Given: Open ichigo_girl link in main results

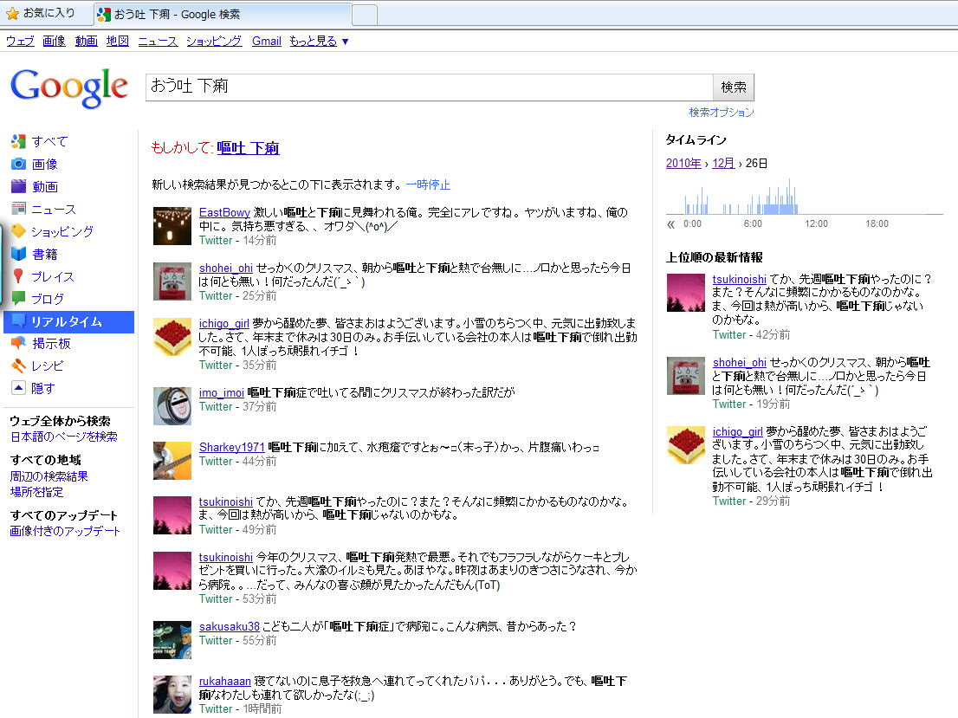Looking at the screenshot, I should (223, 324).
